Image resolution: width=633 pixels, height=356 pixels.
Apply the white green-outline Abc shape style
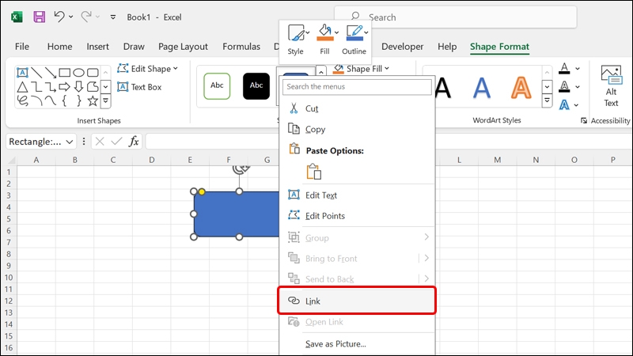[217, 86]
